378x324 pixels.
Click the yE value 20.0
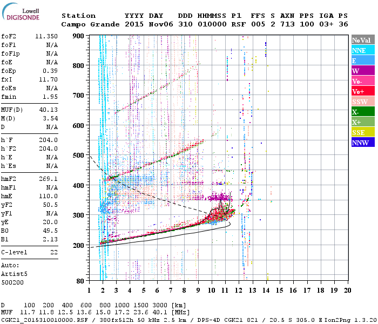click(x=50, y=222)
